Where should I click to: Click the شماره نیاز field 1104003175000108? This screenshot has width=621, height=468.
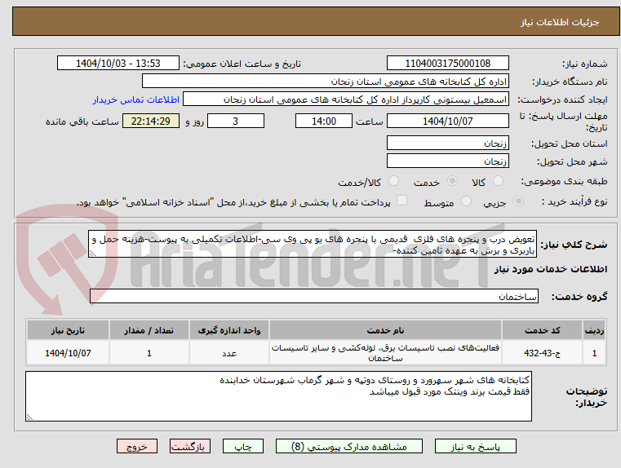click(447, 63)
